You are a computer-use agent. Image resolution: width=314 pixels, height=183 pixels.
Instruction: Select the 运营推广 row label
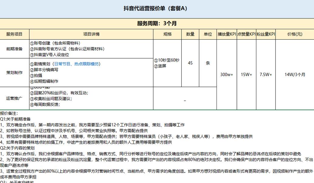14,98
